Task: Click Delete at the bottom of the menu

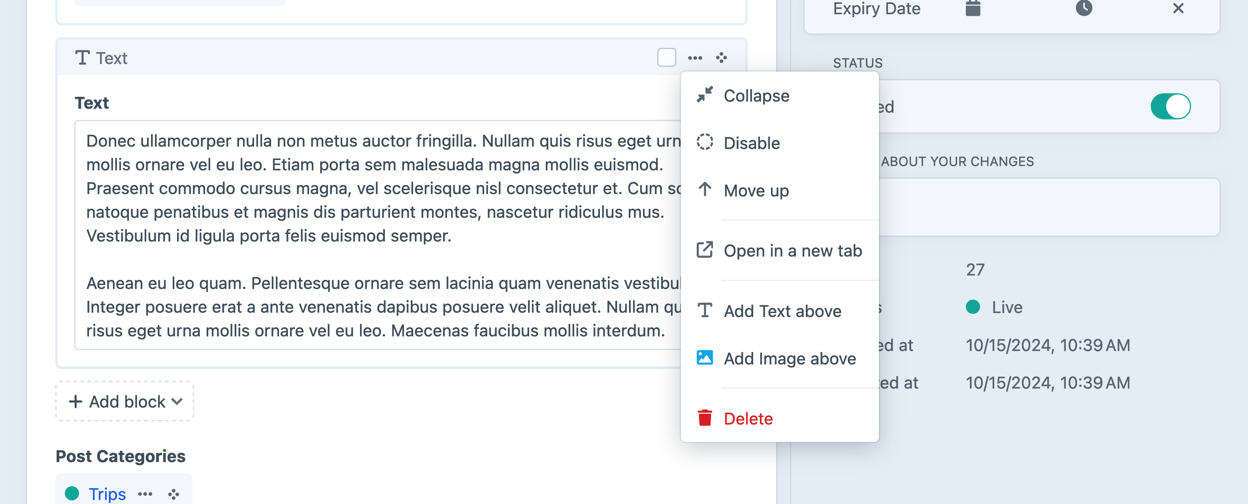Action: [x=748, y=418]
